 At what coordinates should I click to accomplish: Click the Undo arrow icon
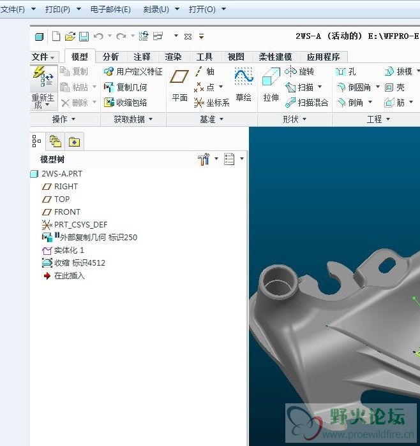(x=98, y=36)
